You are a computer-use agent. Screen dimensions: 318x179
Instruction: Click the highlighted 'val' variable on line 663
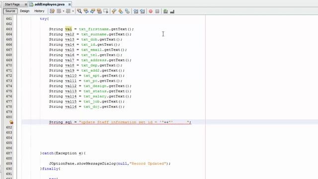[x=69, y=29]
